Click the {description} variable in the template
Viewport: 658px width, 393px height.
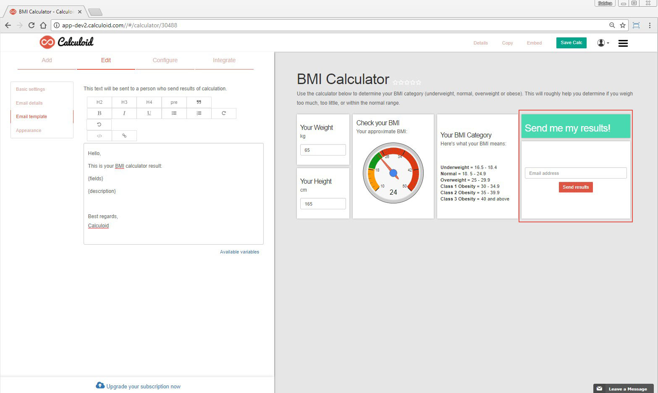(102, 191)
